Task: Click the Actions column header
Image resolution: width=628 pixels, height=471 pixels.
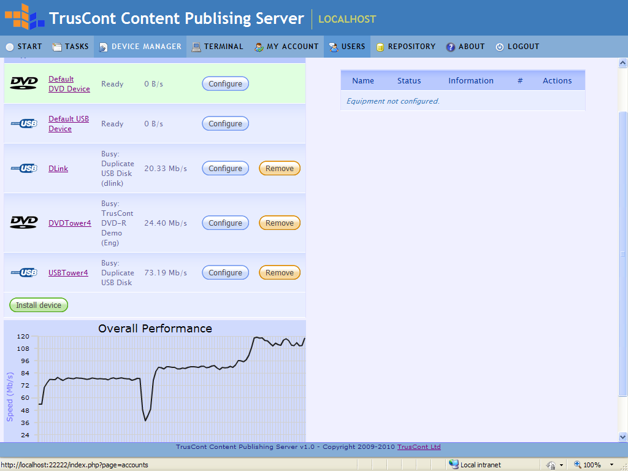Action: pyautogui.click(x=557, y=80)
